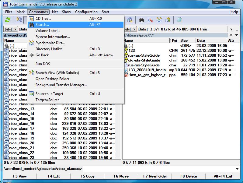Sort right panel by Size column header
The height and width of the screenshot is (183, 243).
click(x=187, y=40)
